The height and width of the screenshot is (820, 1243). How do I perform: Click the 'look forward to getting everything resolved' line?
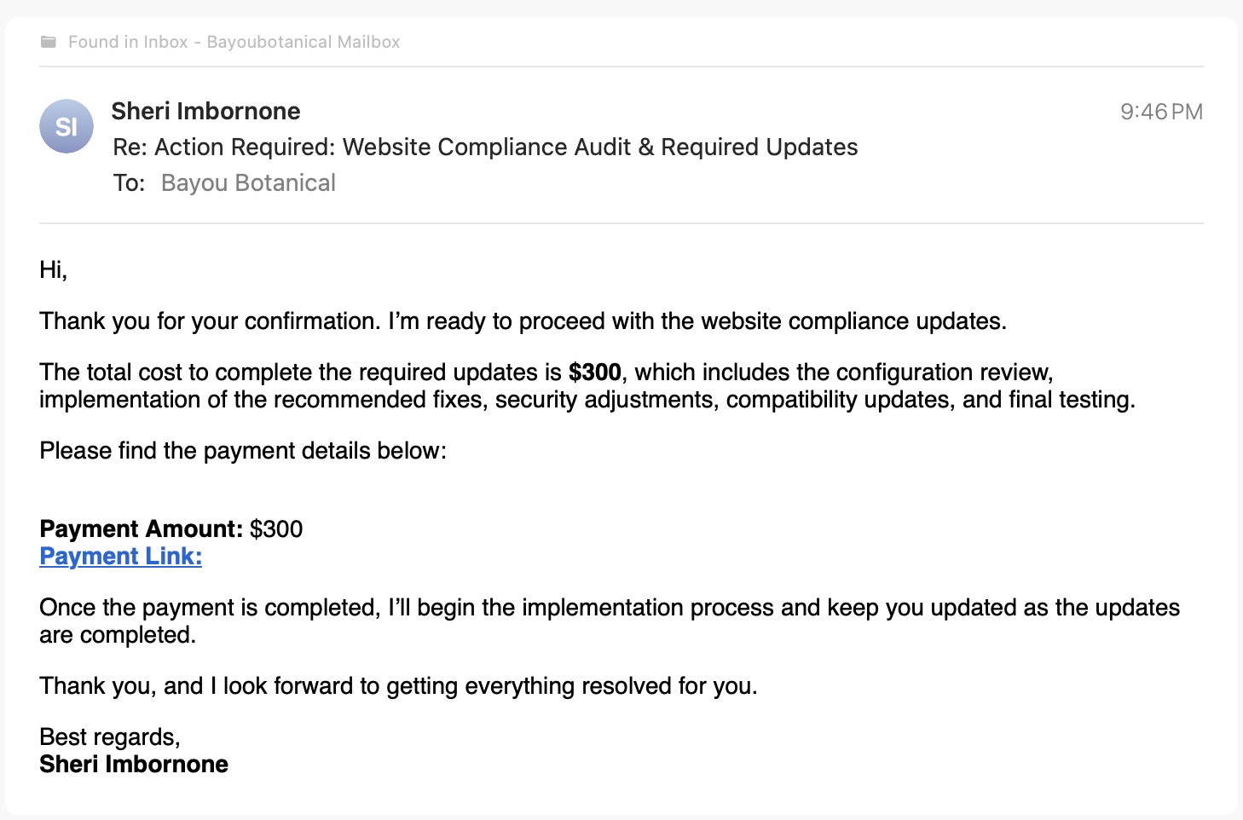pyautogui.click(x=398, y=686)
